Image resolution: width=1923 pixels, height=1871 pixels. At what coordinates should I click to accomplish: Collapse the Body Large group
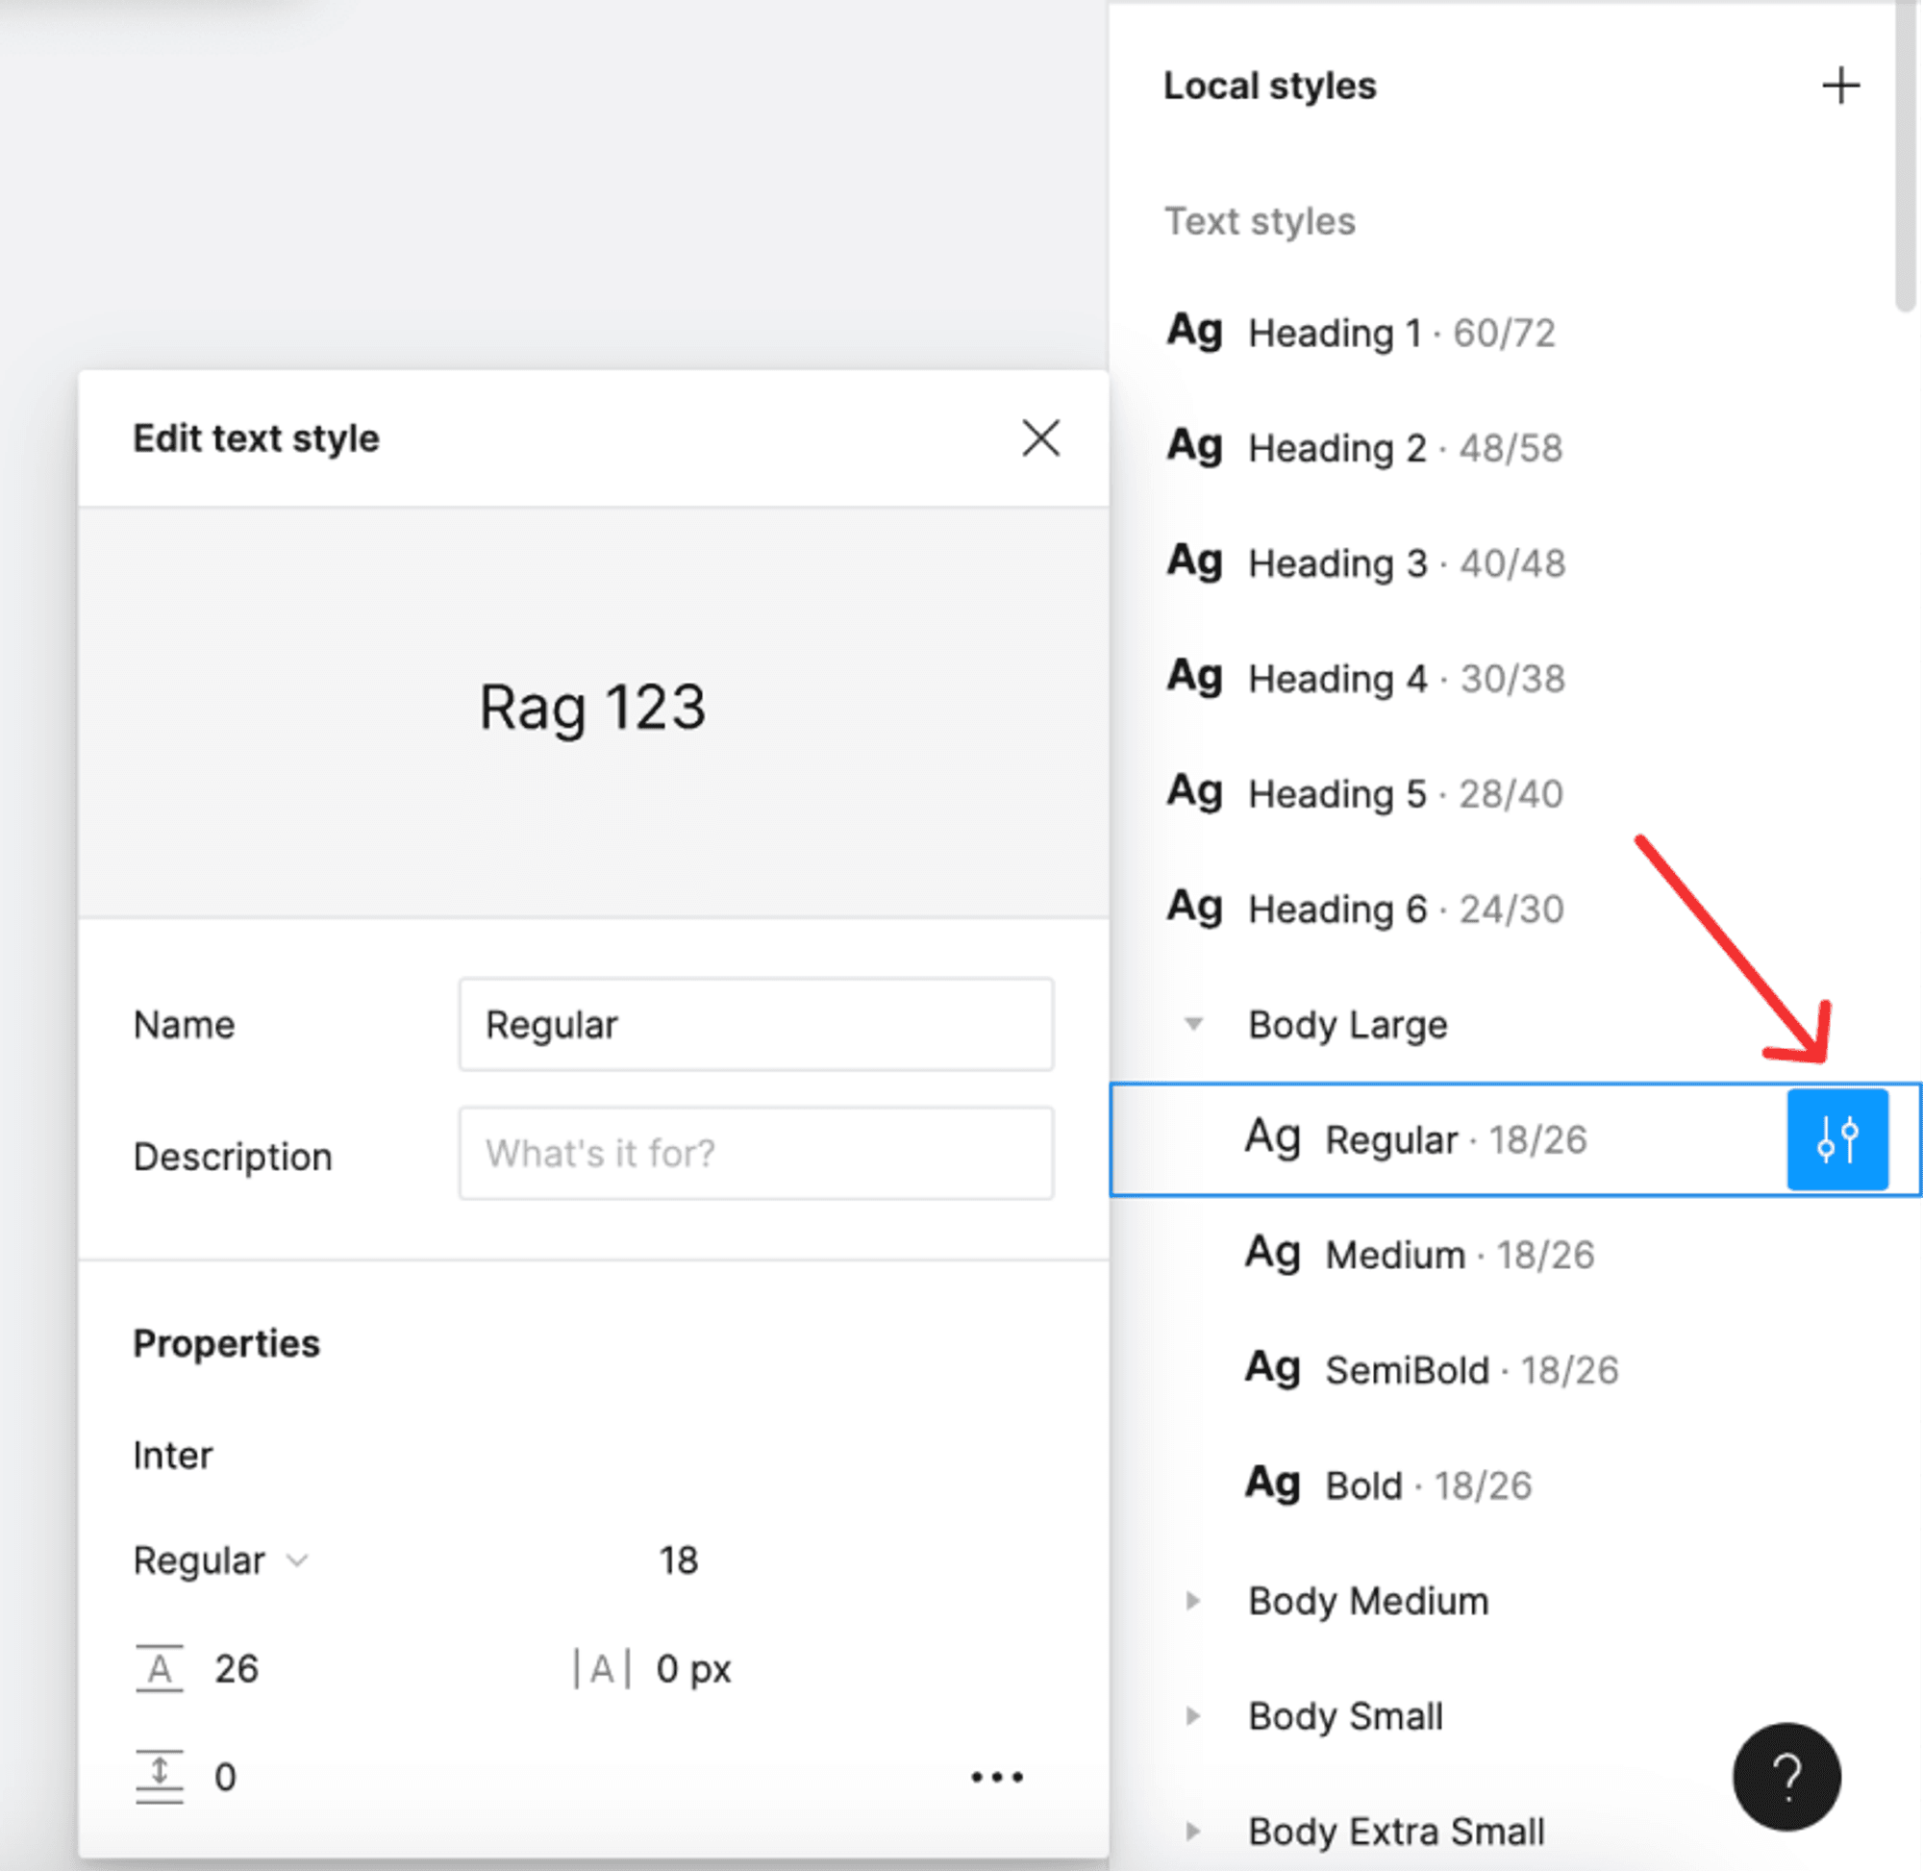(1193, 1024)
